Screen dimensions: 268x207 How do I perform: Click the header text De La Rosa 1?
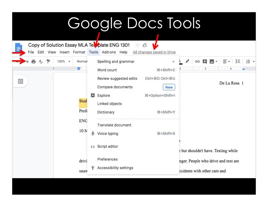pos(231,83)
